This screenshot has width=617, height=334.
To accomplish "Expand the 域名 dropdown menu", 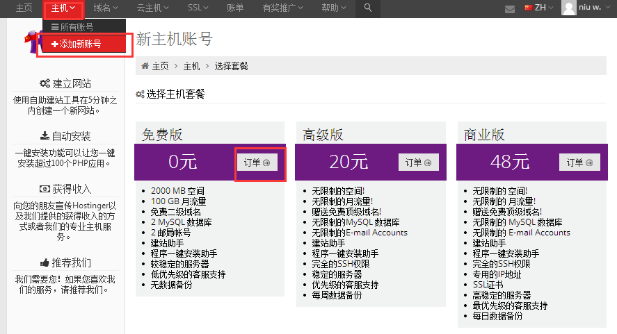I will 106,8.
